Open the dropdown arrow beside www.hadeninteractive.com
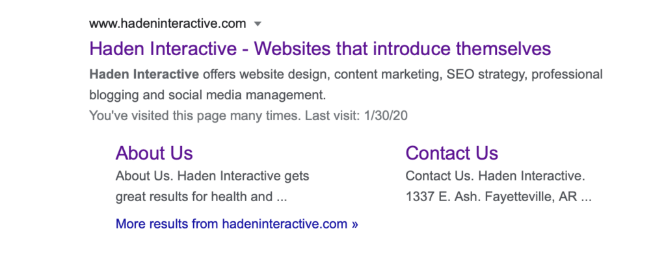This screenshot has width=666, height=257. pos(257,24)
